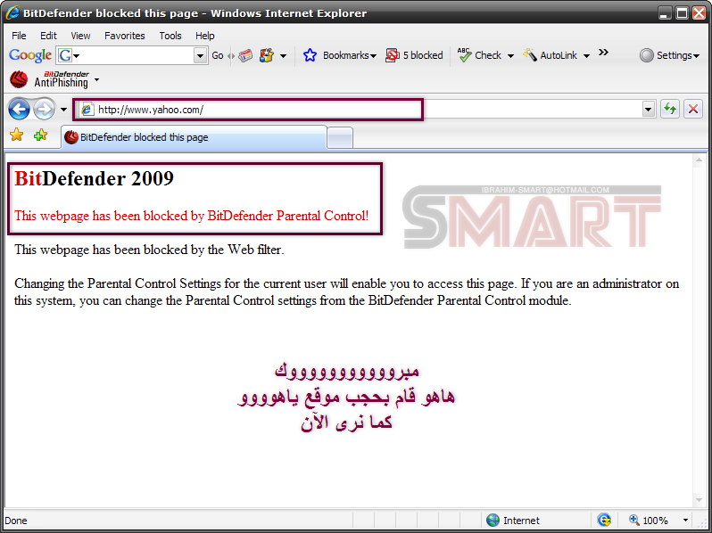Click the BitDefender AntiPhishing logo icon
The height and width of the screenshot is (533, 712).
pyautogui.click(x=19, y=79)
